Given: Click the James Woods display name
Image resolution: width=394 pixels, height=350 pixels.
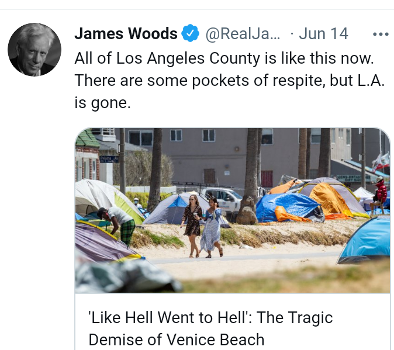Looking at the screenshot, I should [126, 33].
